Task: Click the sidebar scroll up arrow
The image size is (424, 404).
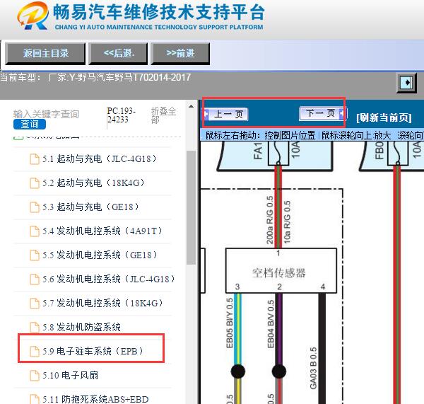Action: [192, 106]
